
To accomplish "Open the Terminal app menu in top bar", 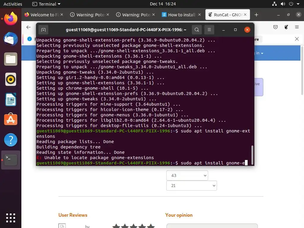I will coord(46,4).
